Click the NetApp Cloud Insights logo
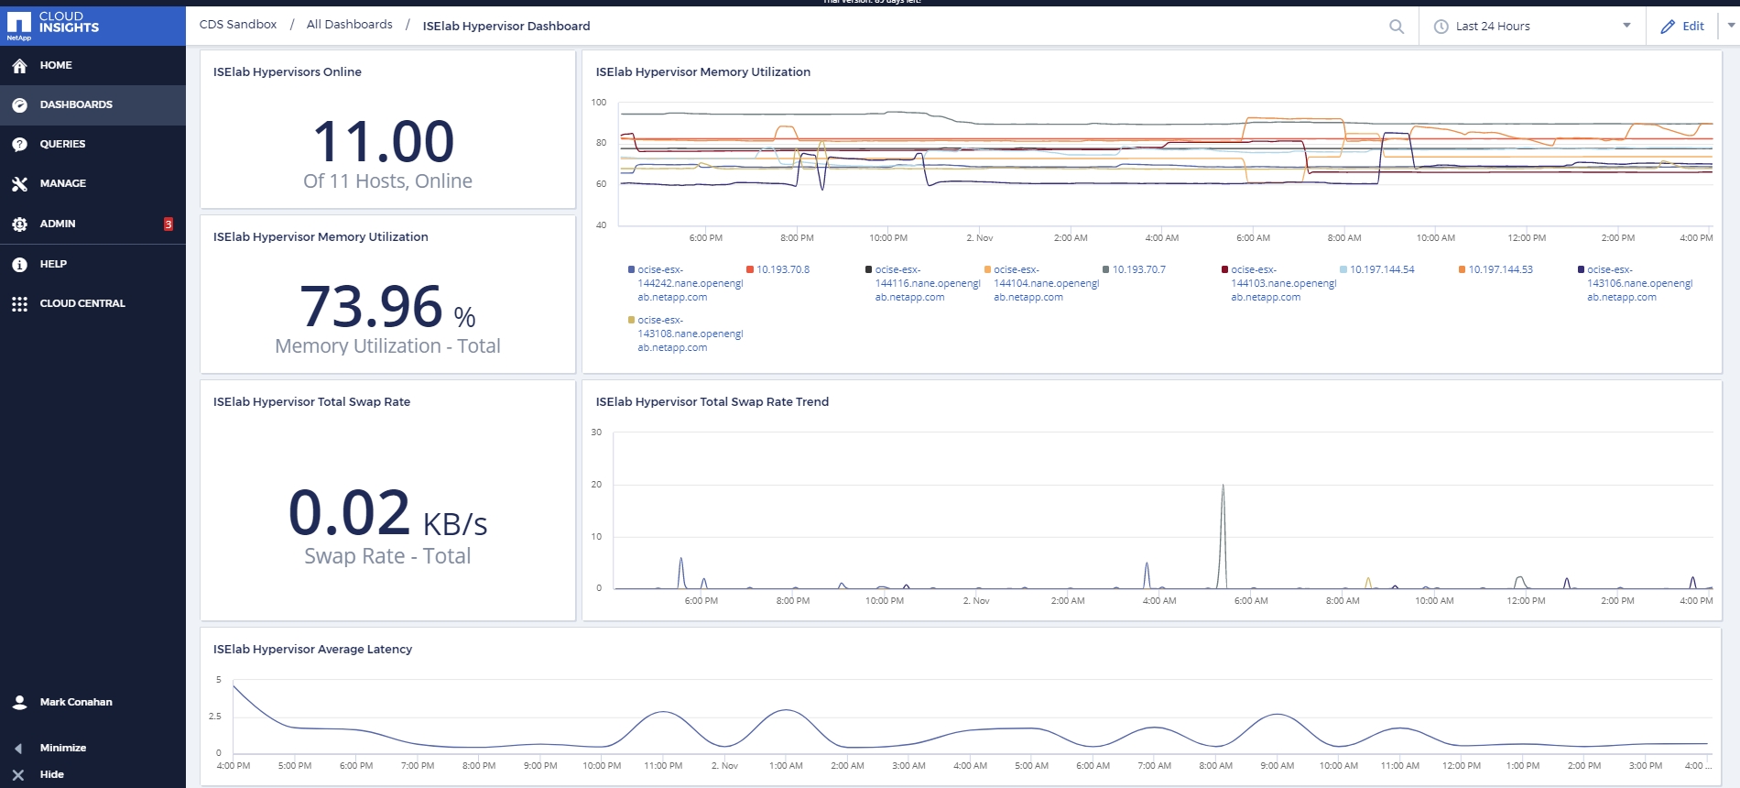 click(x=53, y=25)
